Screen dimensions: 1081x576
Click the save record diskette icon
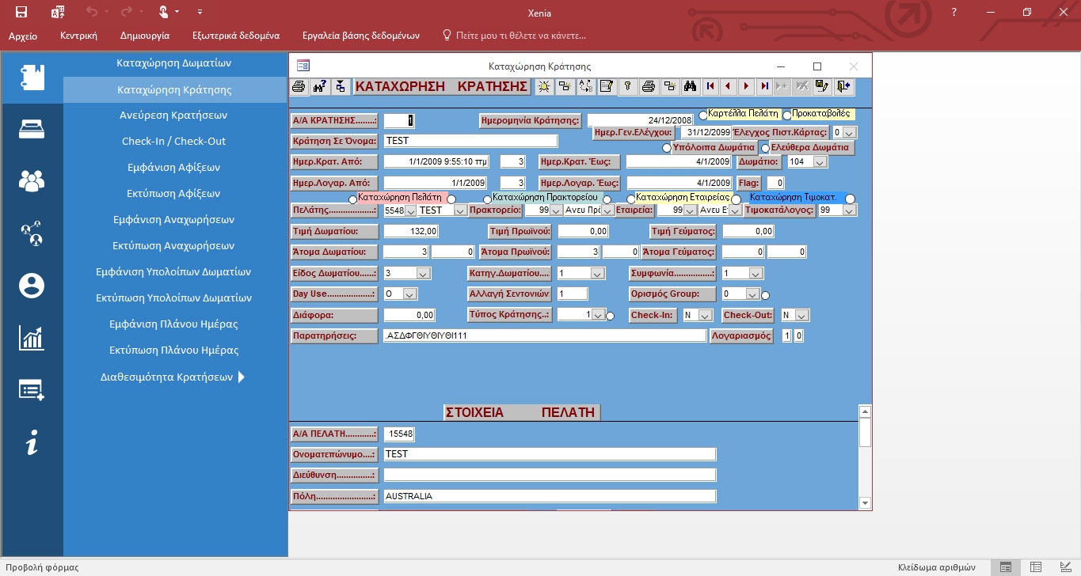823,86
